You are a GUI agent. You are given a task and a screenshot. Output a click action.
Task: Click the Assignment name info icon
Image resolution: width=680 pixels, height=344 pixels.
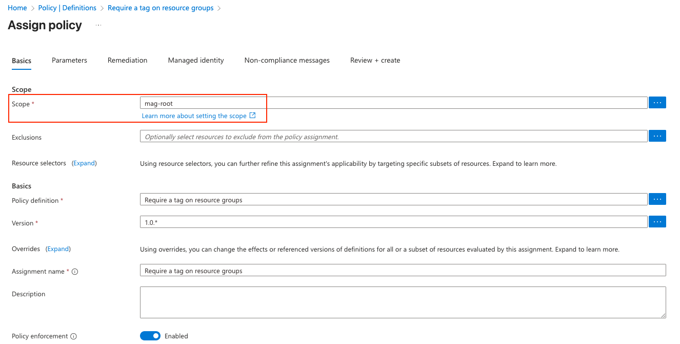point(75,272)
